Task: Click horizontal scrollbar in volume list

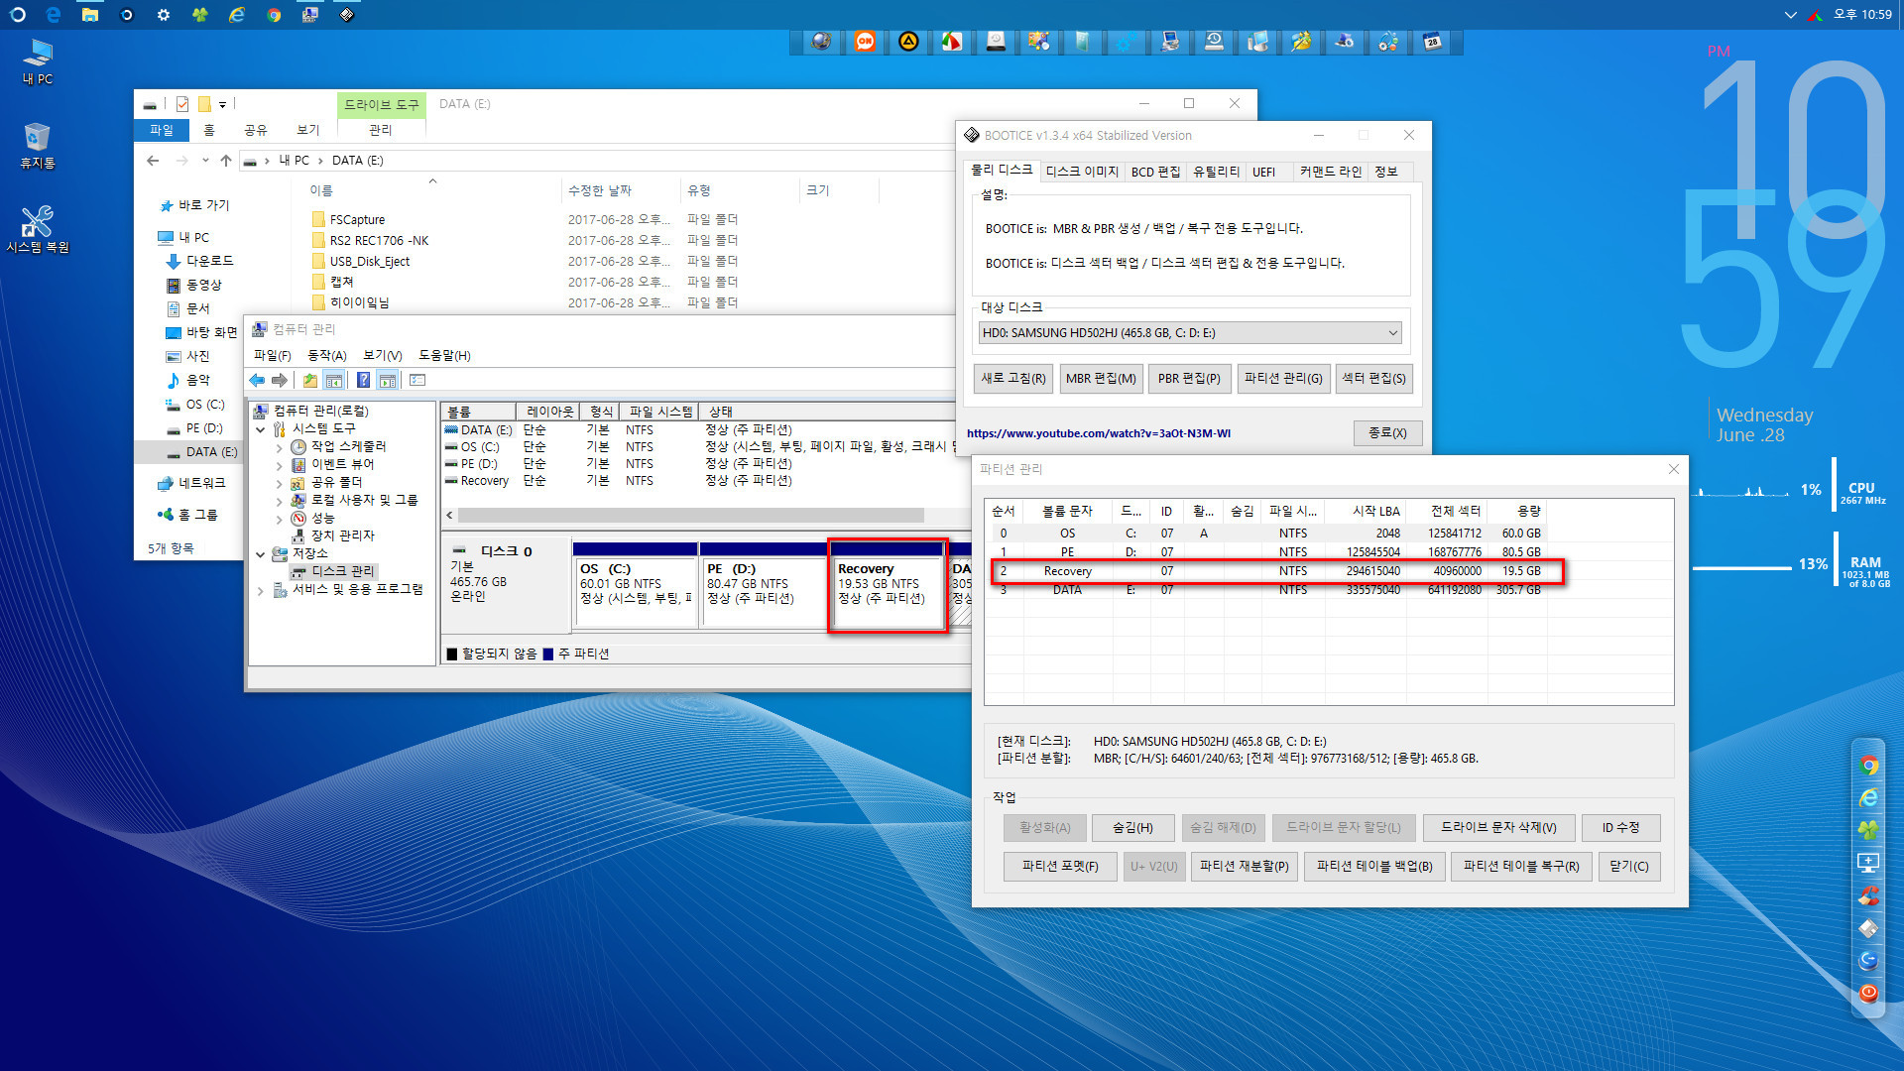Action: 690,516
